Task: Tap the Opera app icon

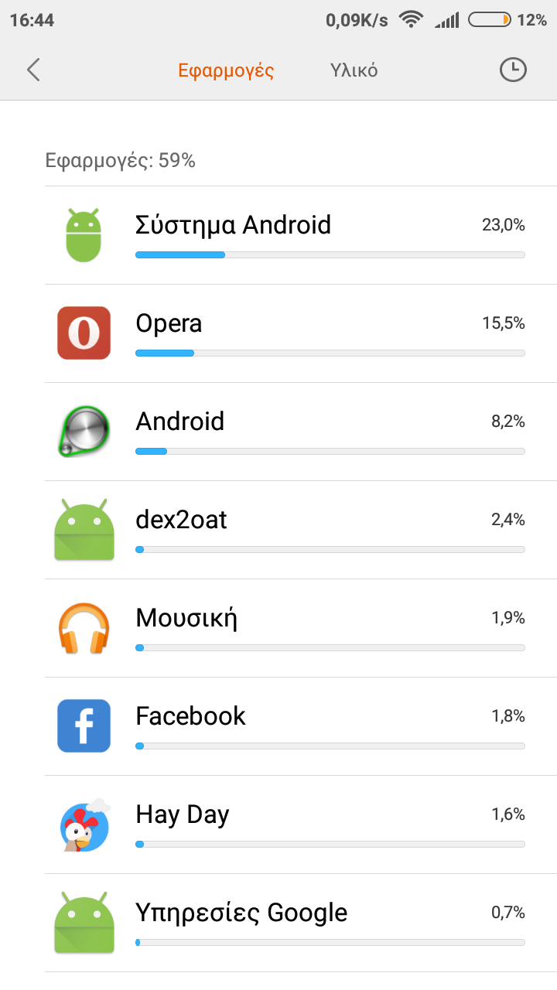Action: (x=84, y=333)
